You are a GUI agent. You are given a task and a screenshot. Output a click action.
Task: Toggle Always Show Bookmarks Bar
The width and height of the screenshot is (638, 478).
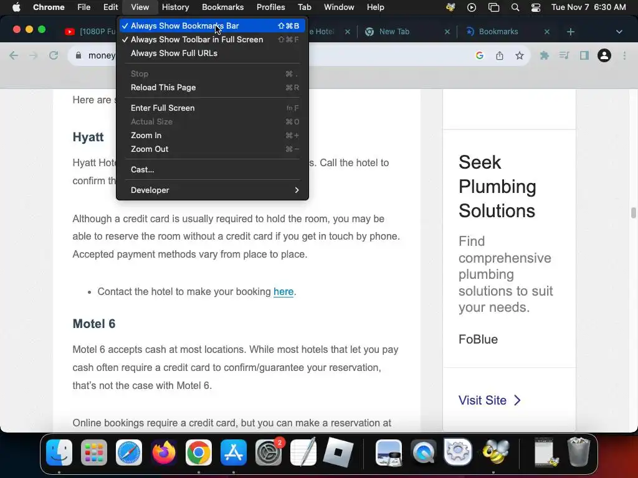(x=212, y=26)
